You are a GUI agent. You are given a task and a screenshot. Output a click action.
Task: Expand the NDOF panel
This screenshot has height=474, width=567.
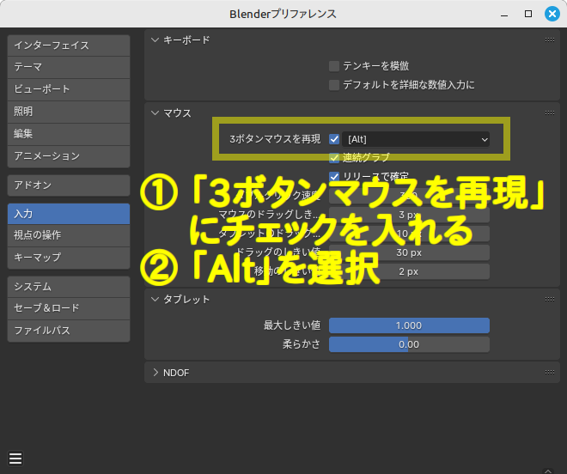[155, 373]
